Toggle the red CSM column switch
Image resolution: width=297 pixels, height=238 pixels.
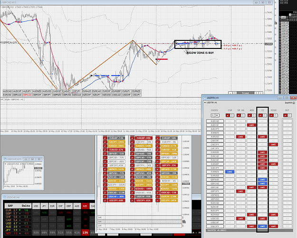228,115
